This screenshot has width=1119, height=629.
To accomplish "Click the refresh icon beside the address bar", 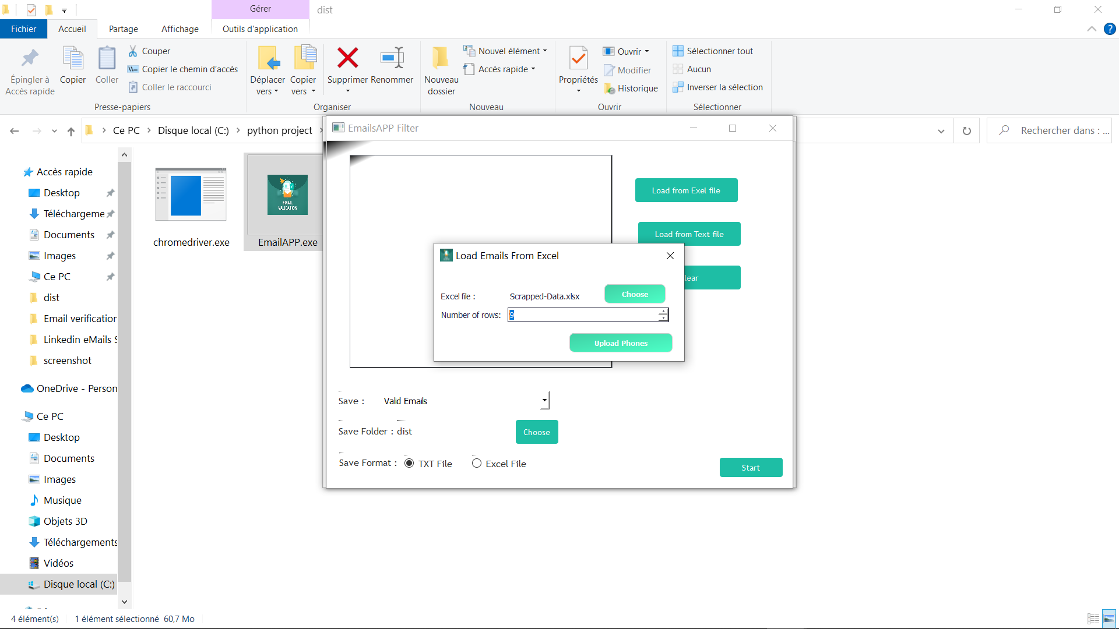I will click(x=967, y=131).
